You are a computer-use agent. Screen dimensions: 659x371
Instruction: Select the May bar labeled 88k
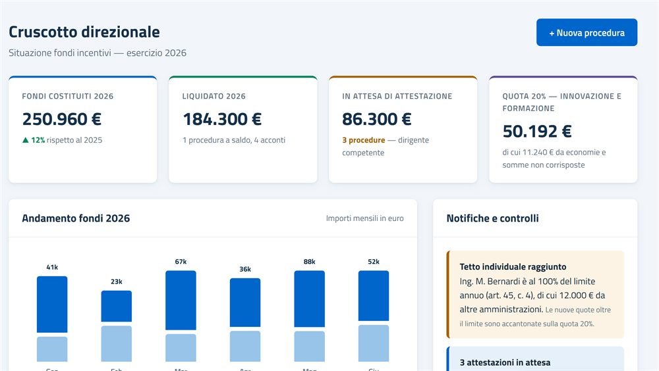click(309, 299)
